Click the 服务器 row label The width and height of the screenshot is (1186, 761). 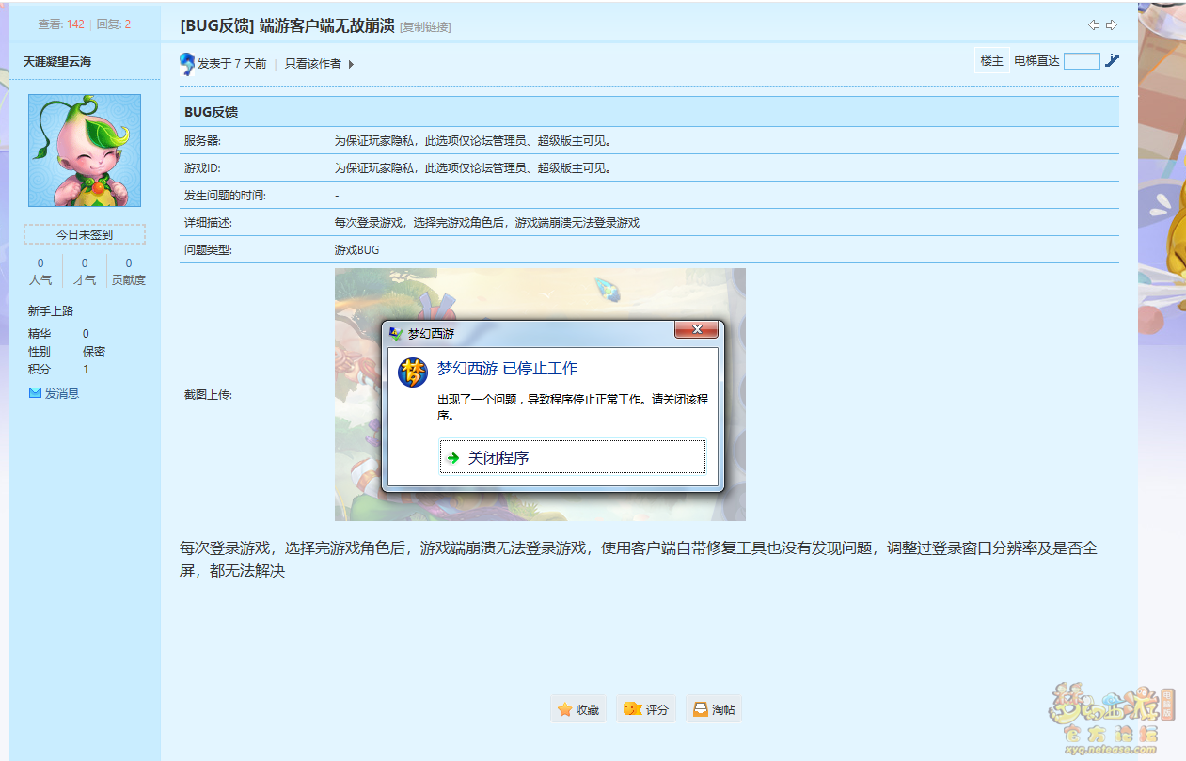[x=202, y=141]
